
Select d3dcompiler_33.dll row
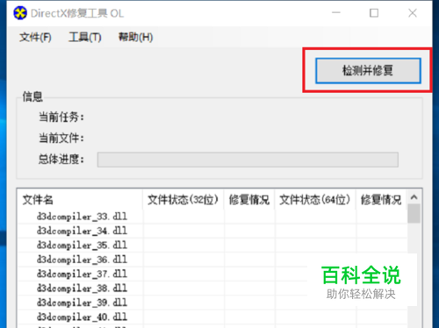tap(212, 217)
